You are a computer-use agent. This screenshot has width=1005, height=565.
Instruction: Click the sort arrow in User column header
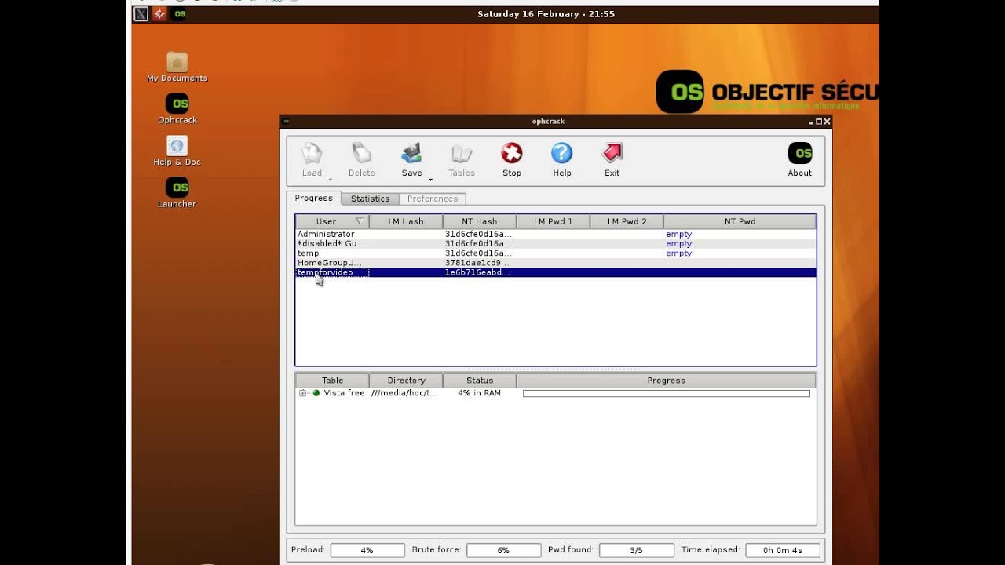[x=359, y=221]
